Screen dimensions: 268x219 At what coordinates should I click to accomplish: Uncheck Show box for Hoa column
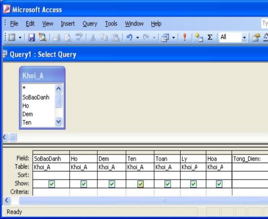coord(219,184)
